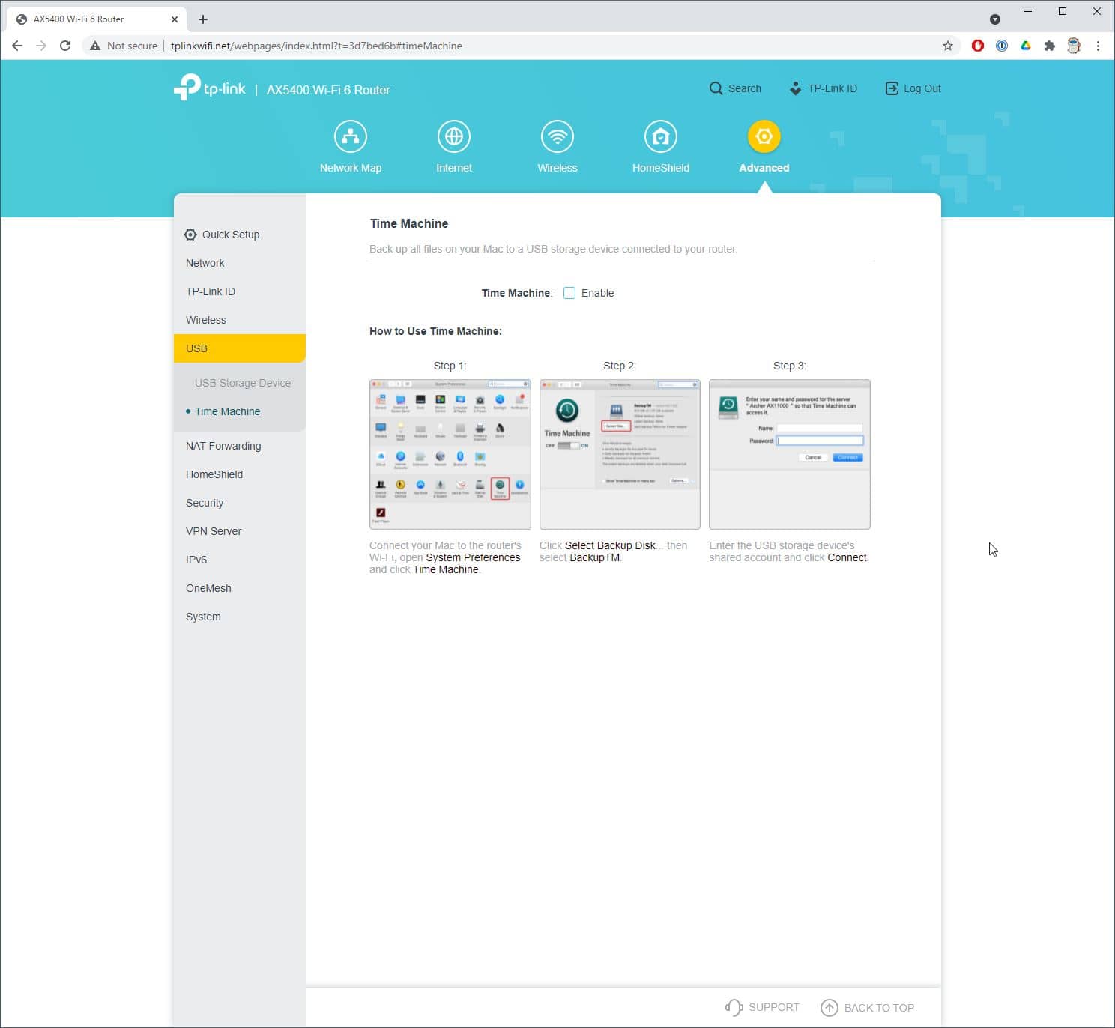Click the Search magnifier icon

716,88
